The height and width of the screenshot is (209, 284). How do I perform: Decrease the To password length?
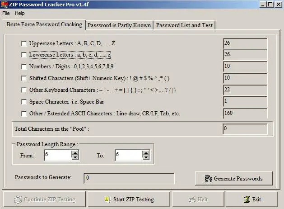(x=146, y=157)
